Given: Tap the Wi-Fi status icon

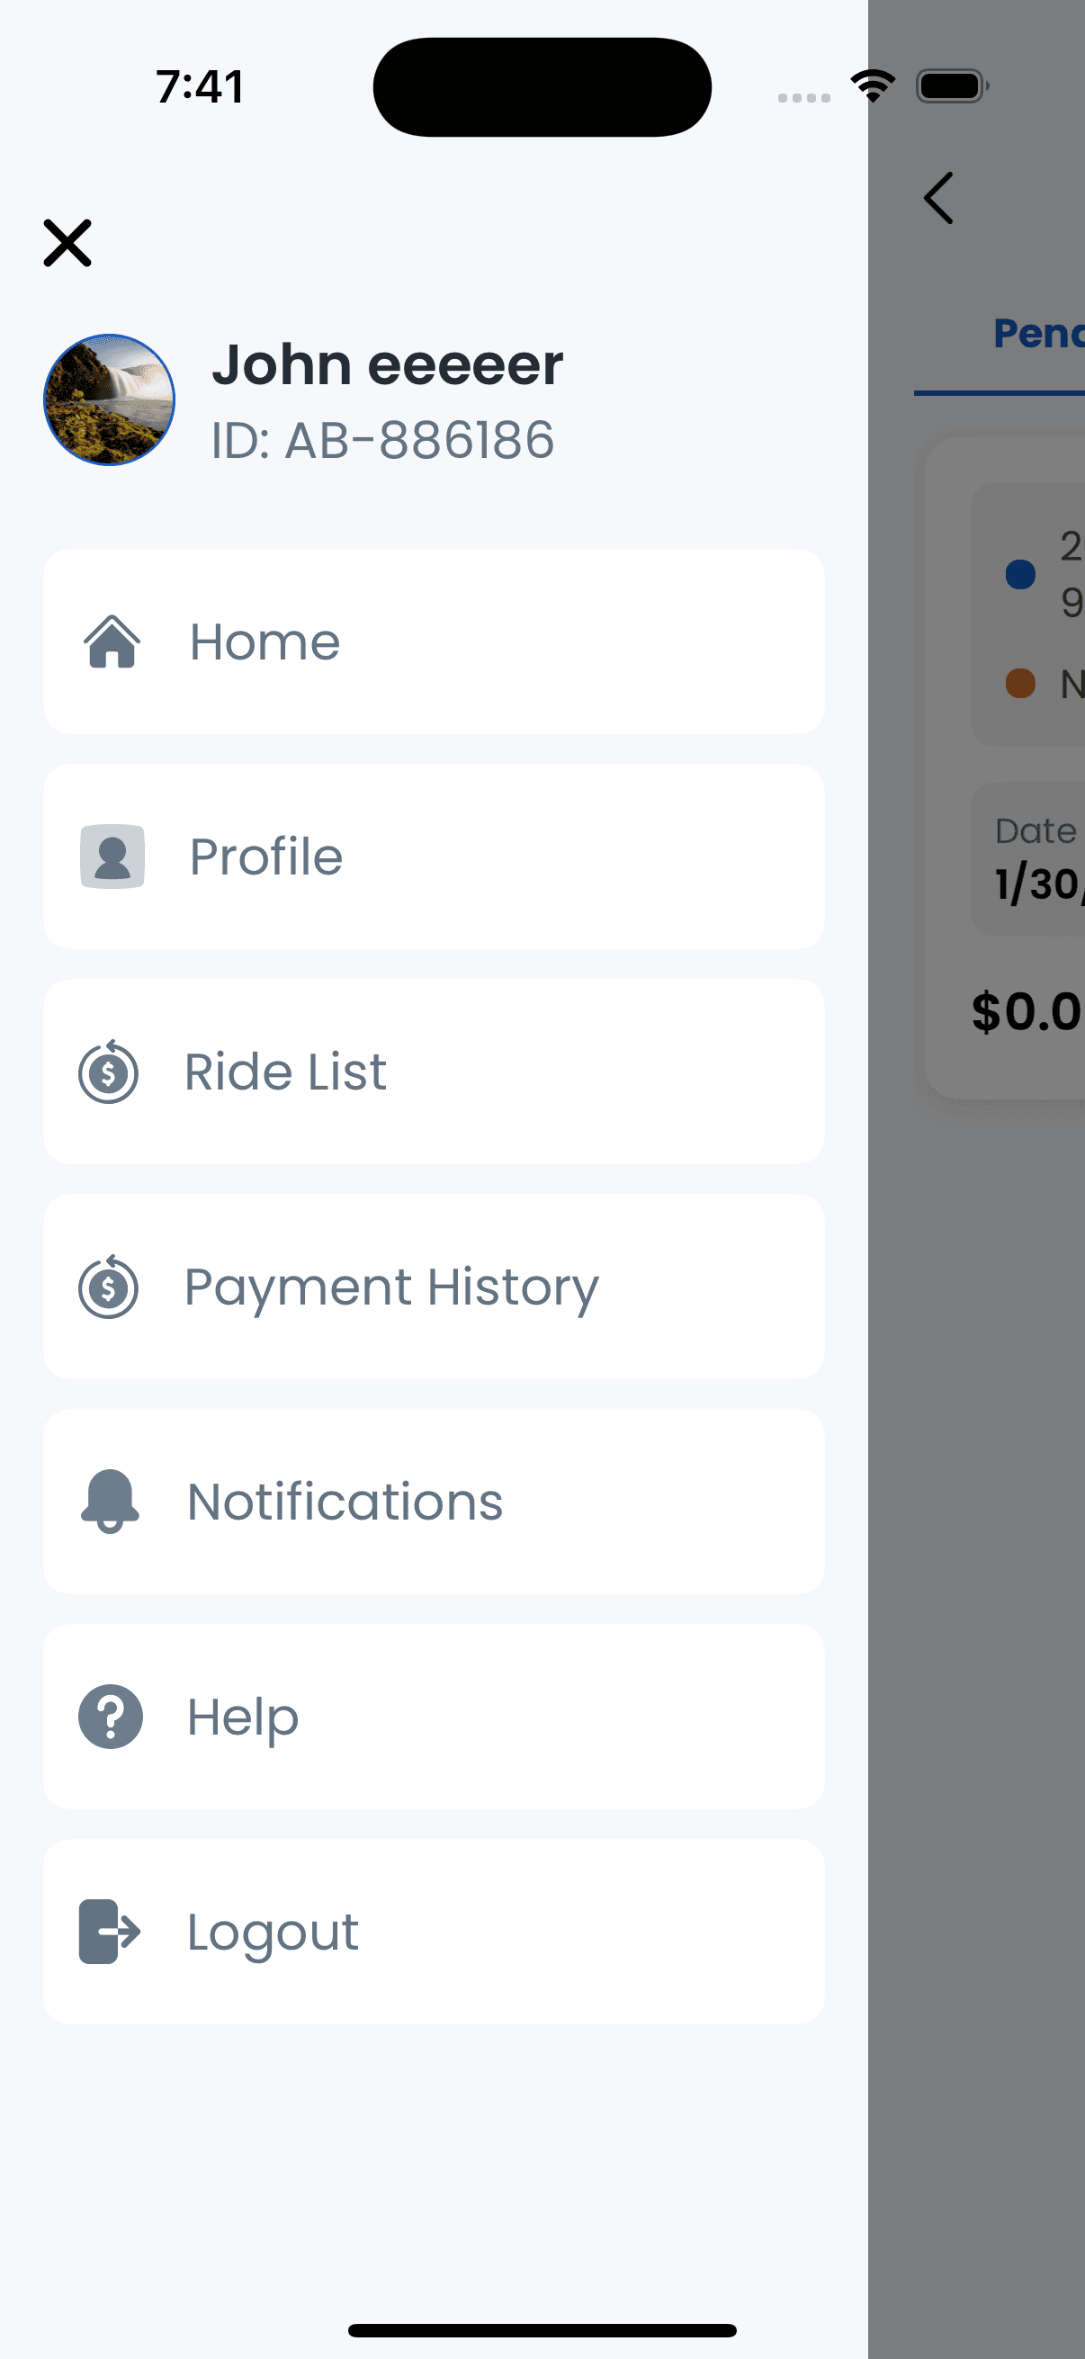Looking at the screenshot, I should coord(873,86).
